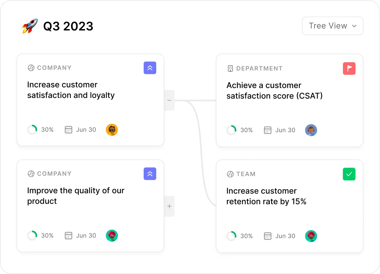Open the Tree View dropdown
The image size is (380, 274).
pyautogui.click(x=332, y=26)
